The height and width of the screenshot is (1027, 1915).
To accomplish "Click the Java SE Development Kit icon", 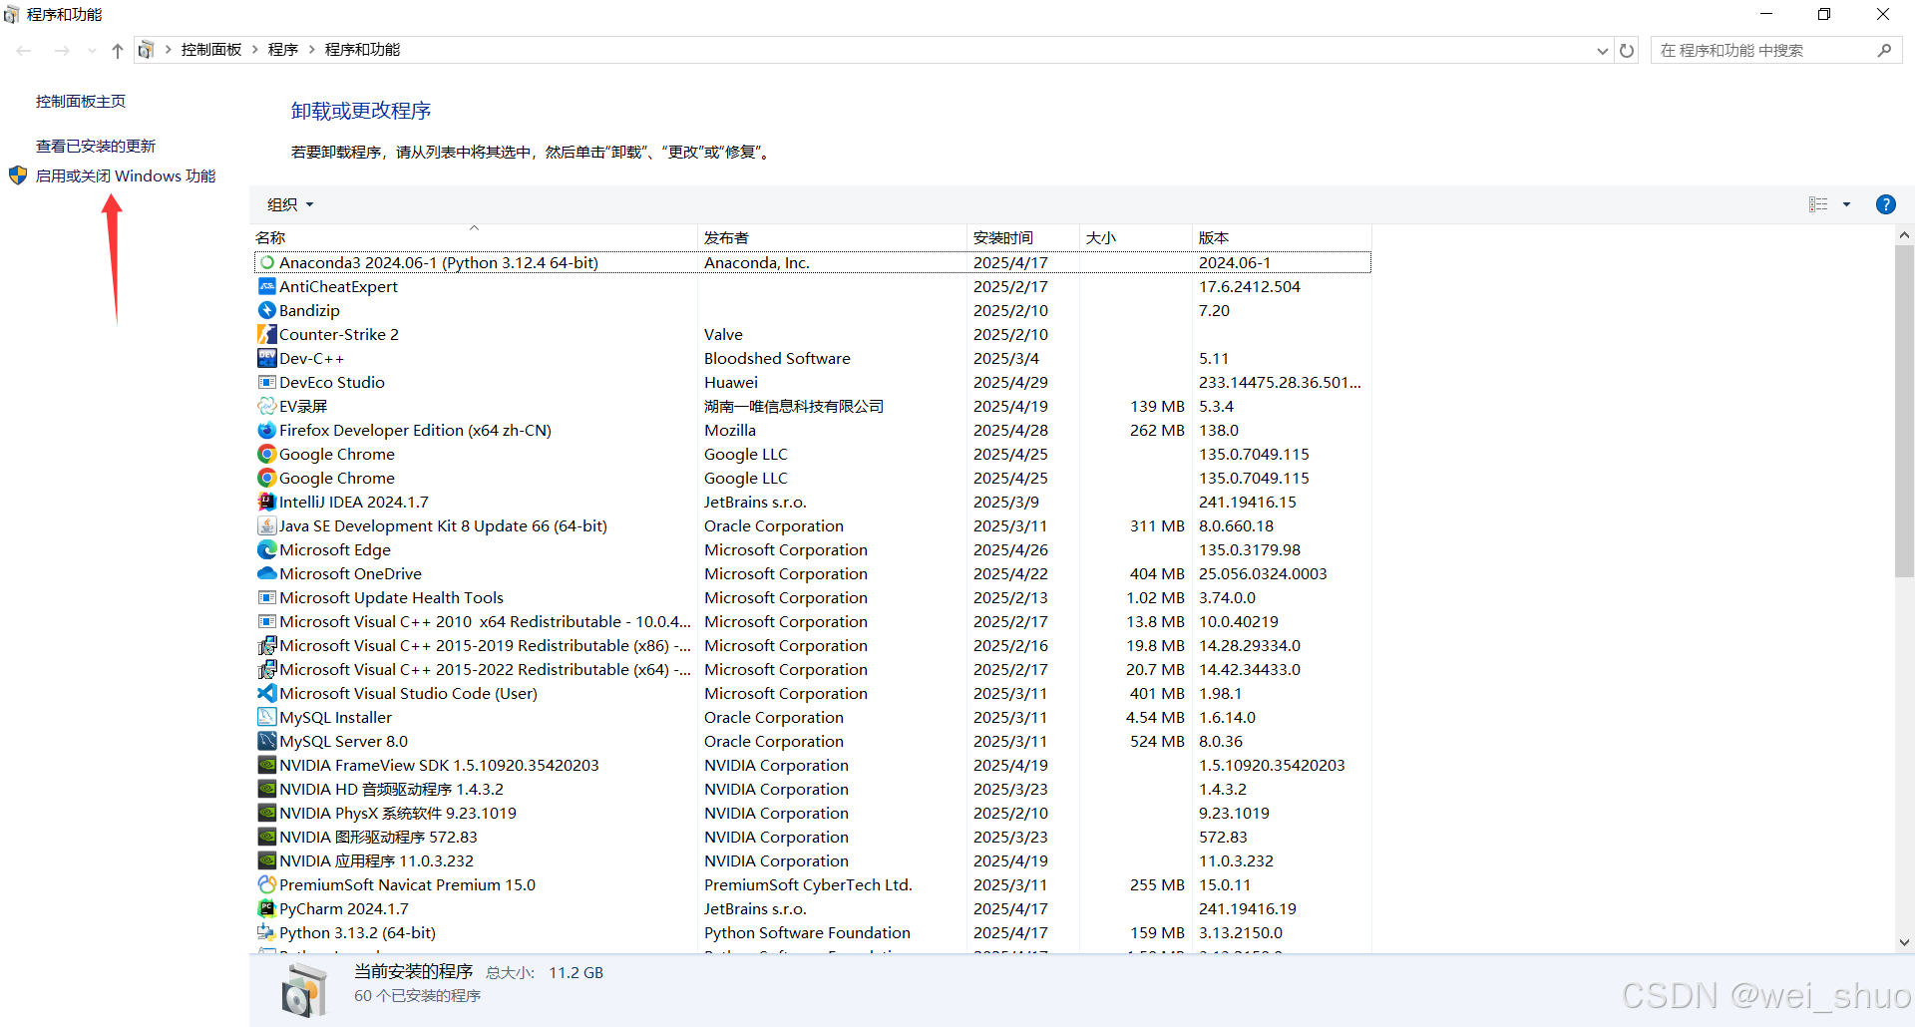I will point(267,526).
